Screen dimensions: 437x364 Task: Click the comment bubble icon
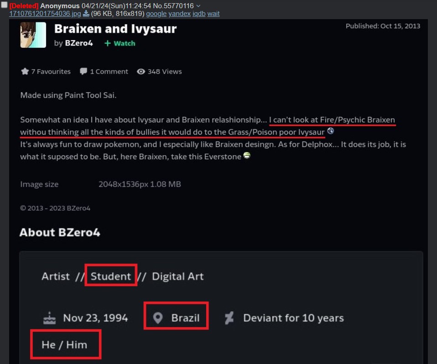coord(83,71)
